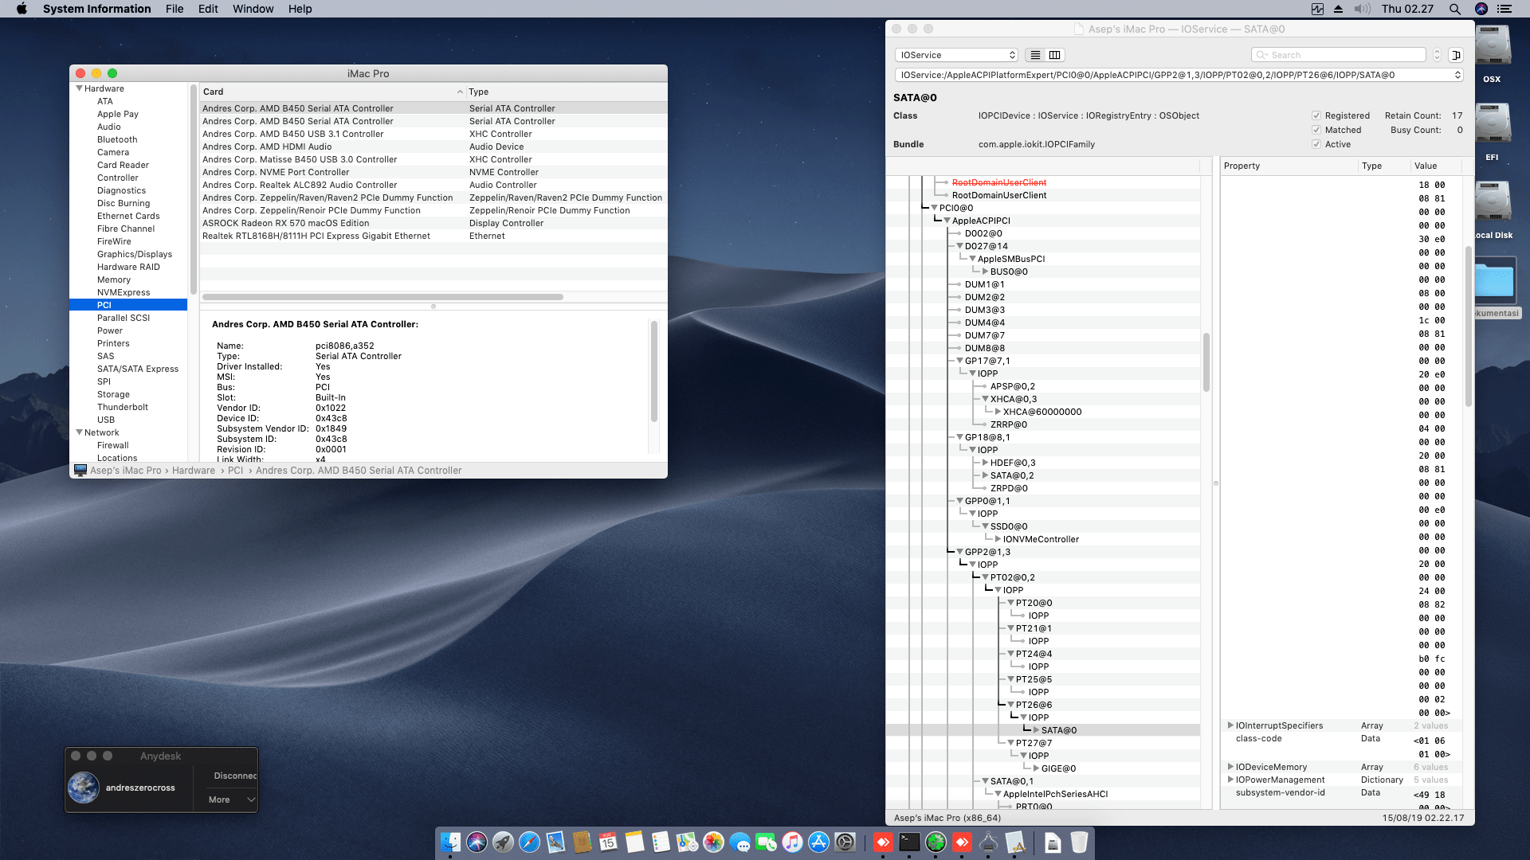
Task: Open Safari from the dock
Action: point(529,842)
